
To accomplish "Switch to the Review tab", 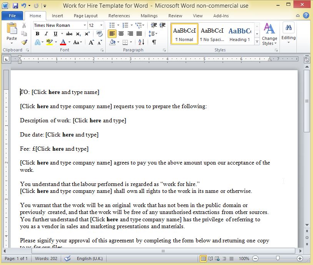I will pos(175,16).
